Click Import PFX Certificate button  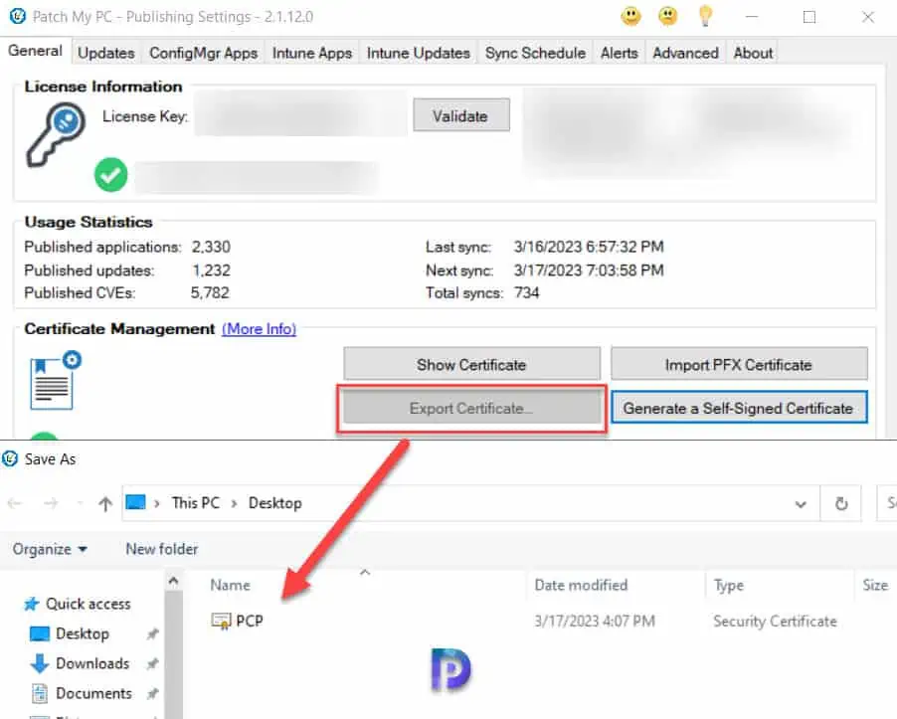click(739, 364)
